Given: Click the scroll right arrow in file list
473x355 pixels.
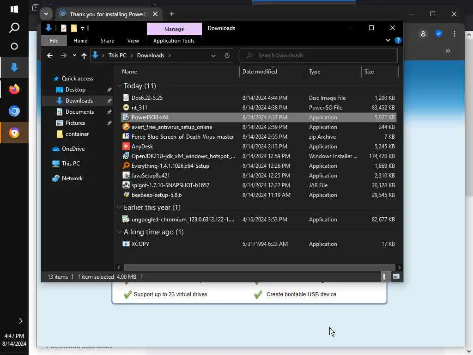Looking at the screenshot, I should click(400, 267).
